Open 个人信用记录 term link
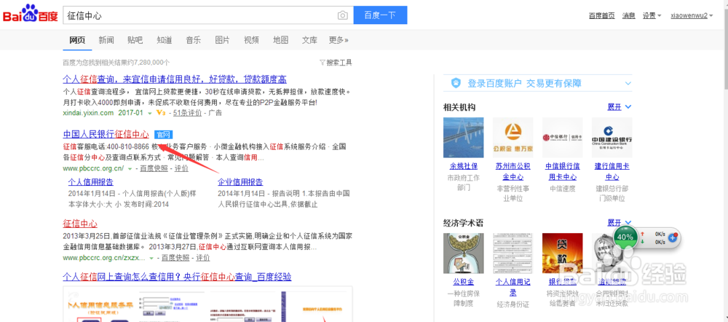Screen dimensions: 728x322 (513, 287)
